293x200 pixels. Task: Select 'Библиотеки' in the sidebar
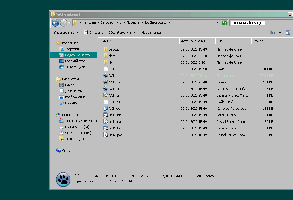(68, 79)
